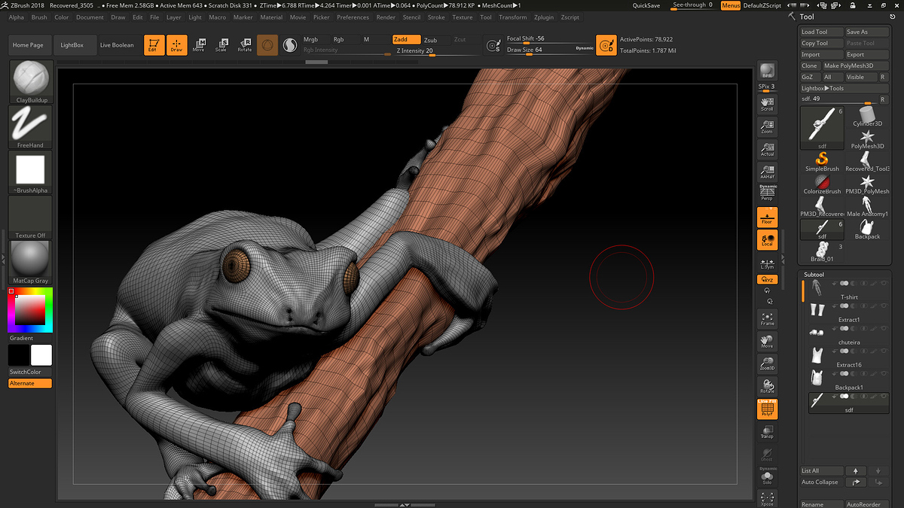The height and width of the screenshot is (508, 904).
Task: Click the Scroll canvas icon
Action: point(767,105)
